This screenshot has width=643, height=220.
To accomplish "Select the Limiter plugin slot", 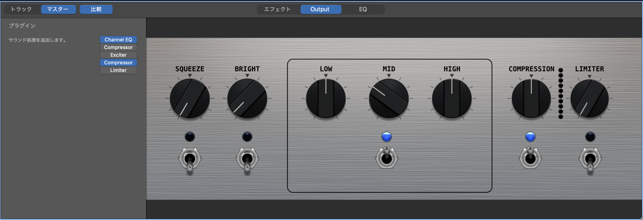I will coord(118,70).
